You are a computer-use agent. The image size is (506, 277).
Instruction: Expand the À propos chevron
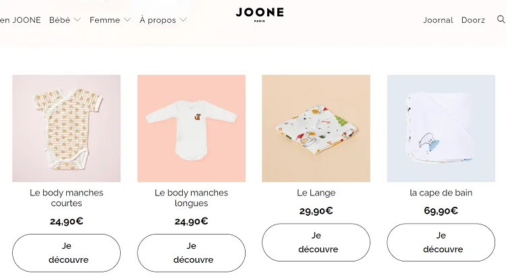(x=183, y=20)
